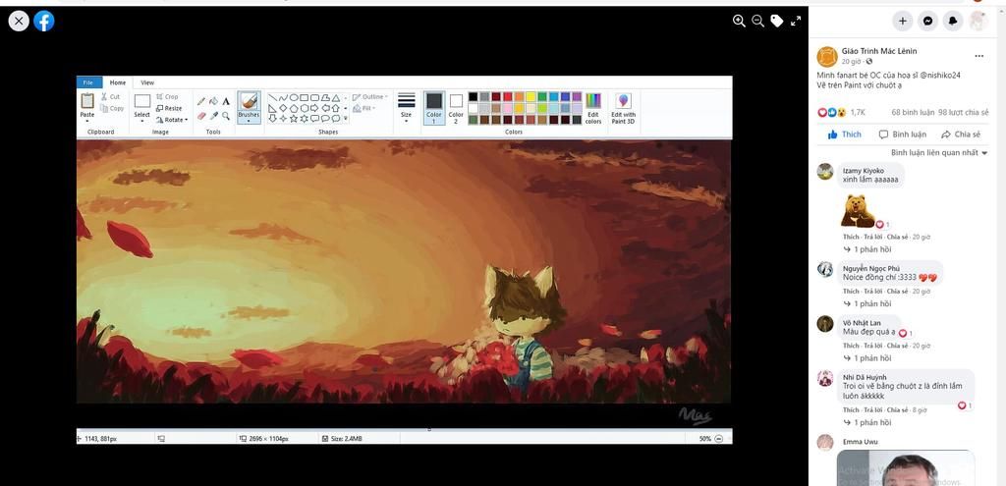Viewport: 1006px width, 486px height.
Task: Zoom out of the photo
Action: [x=757, y=22]
